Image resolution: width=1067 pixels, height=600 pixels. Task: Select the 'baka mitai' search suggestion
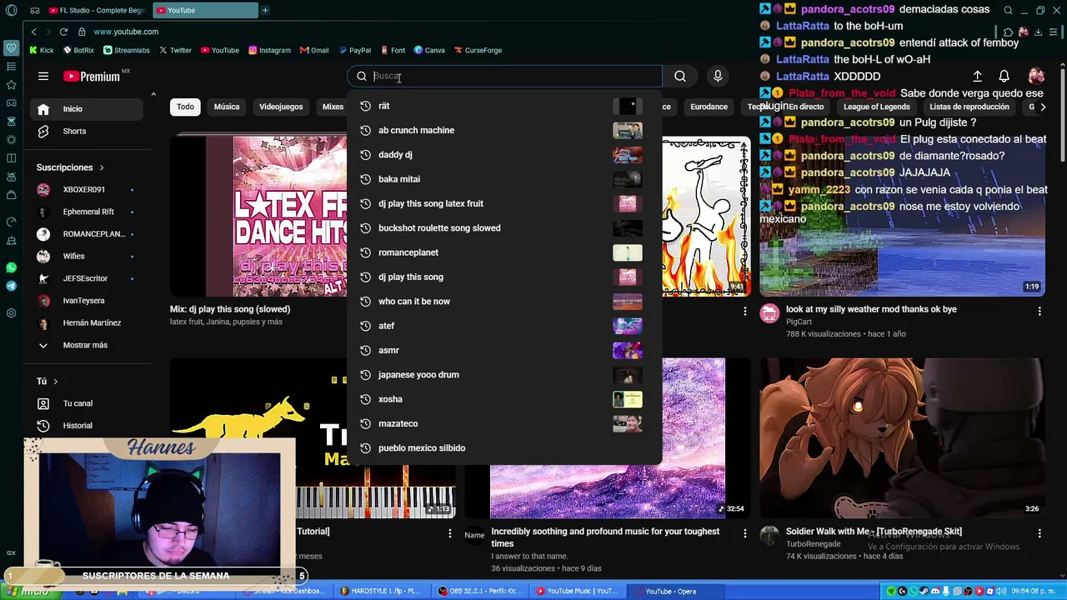pyautogui.click(x=503, y=179)
